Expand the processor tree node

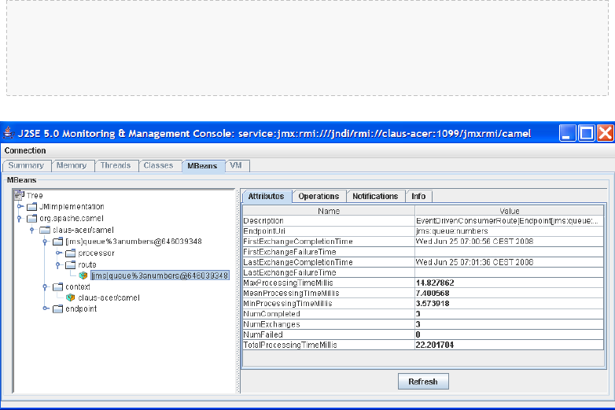(59, 253)
